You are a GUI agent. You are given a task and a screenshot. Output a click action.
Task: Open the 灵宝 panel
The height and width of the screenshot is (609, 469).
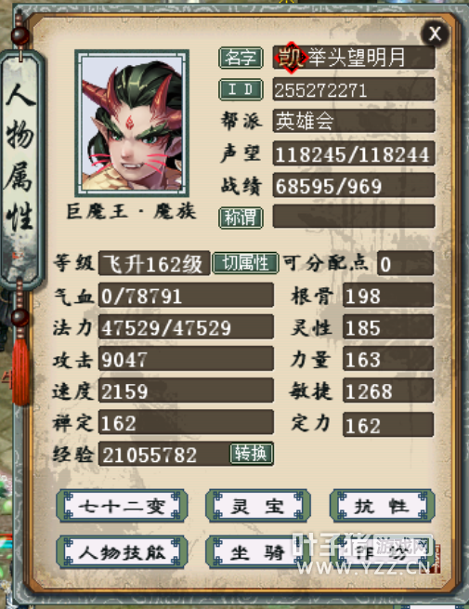[x=258, y=506]
